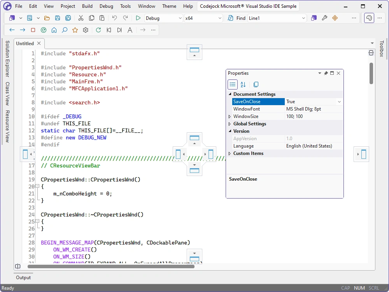
Task: Click the Save All toolbar icon
Action: pyautogui.click(x=68, y=18)
